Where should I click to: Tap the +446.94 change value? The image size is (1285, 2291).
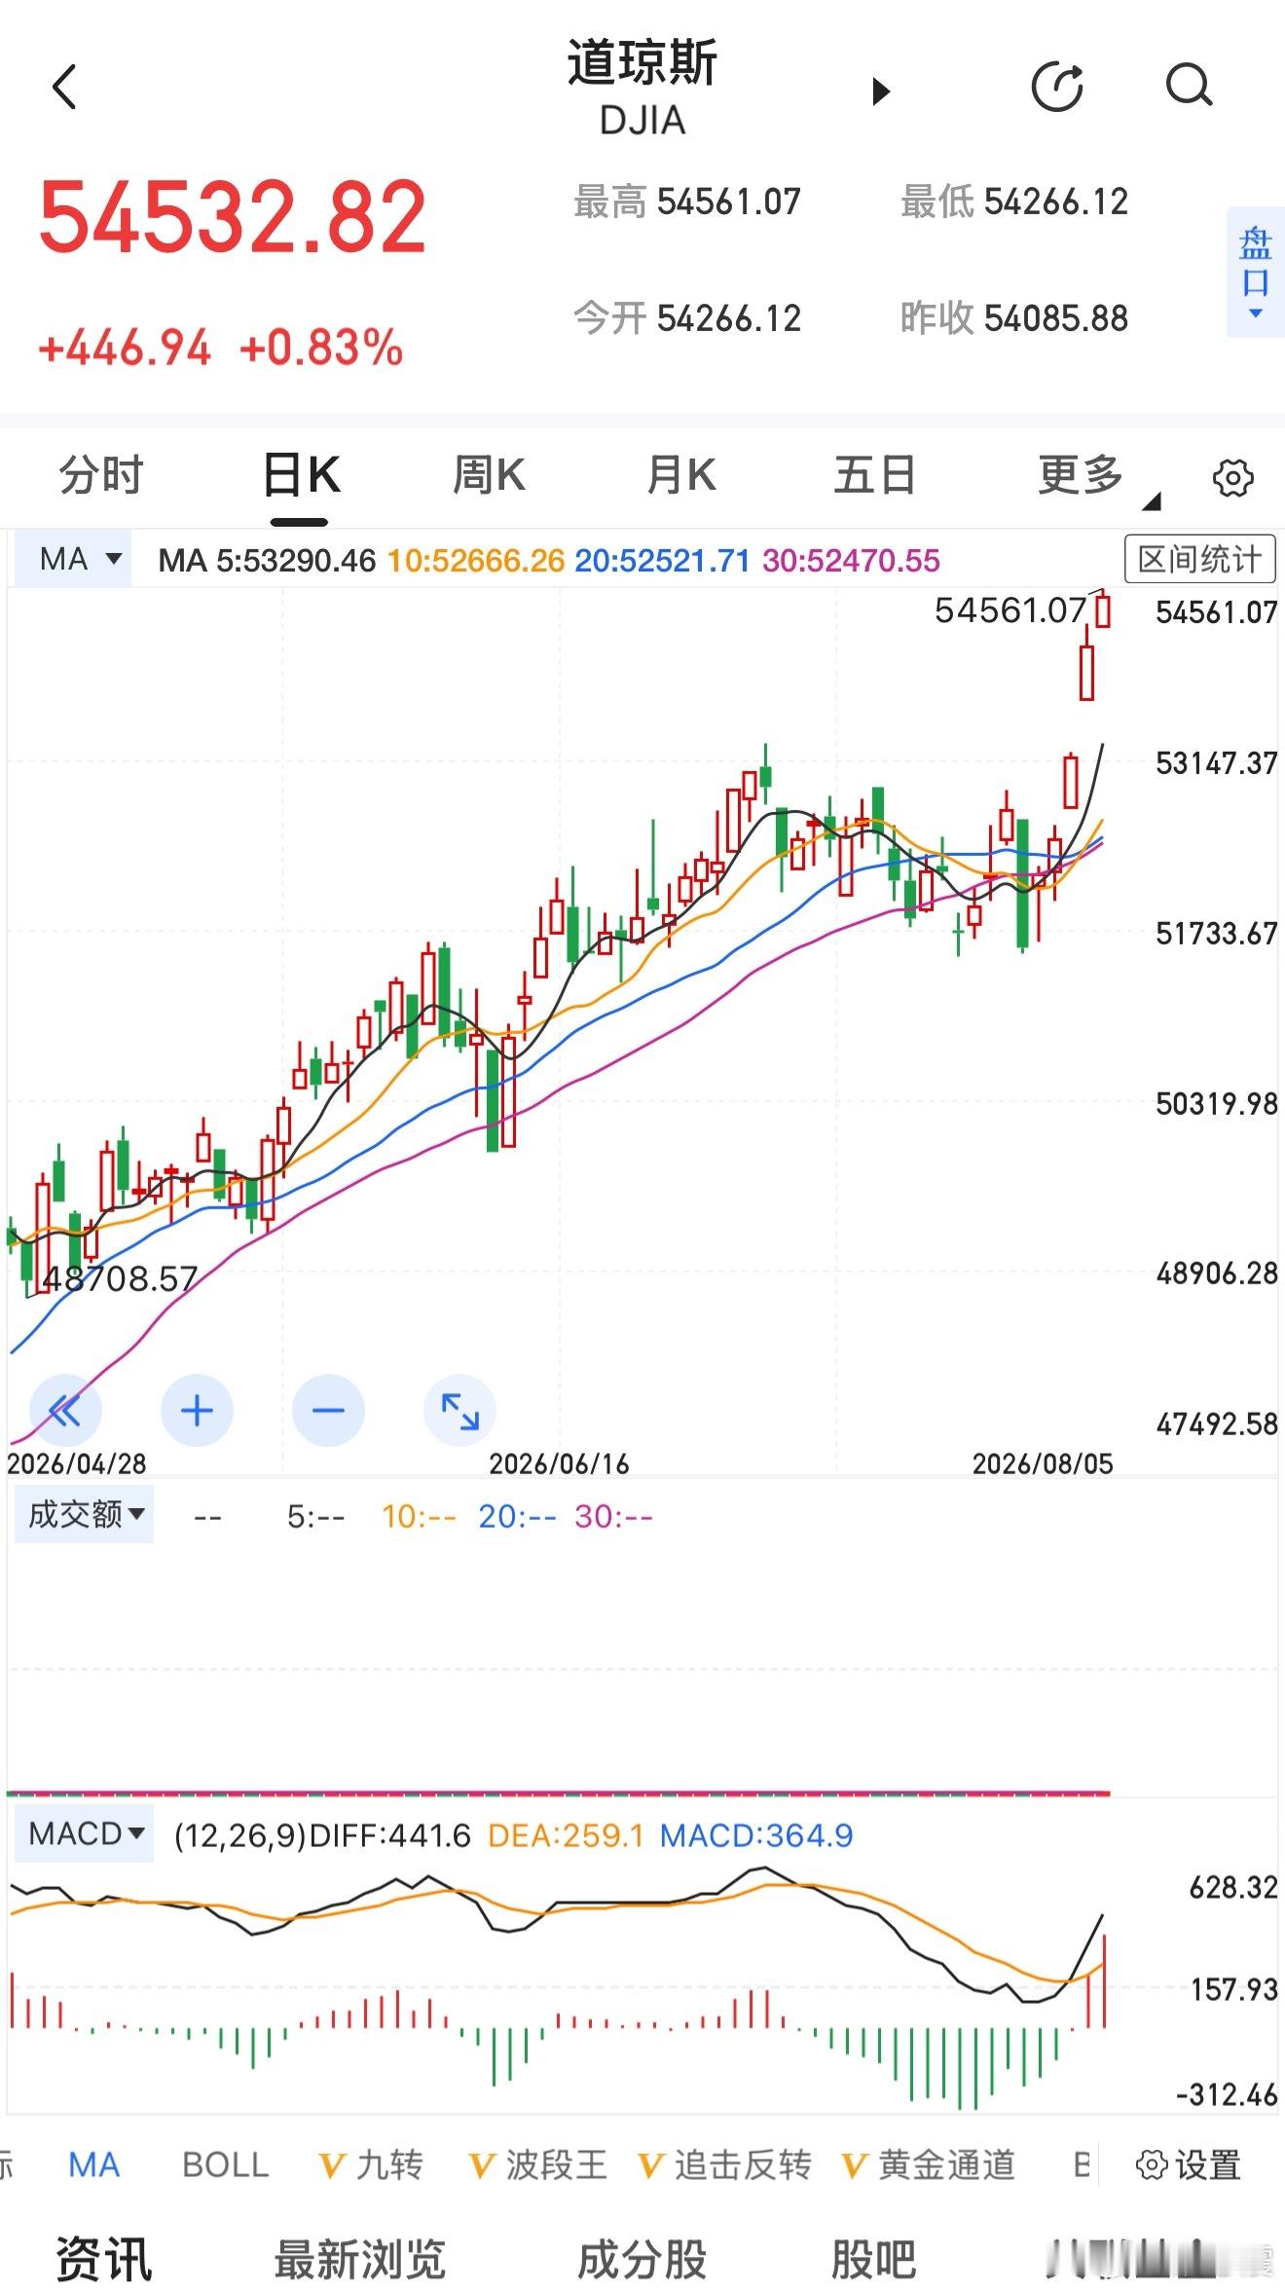coord(124,348)
